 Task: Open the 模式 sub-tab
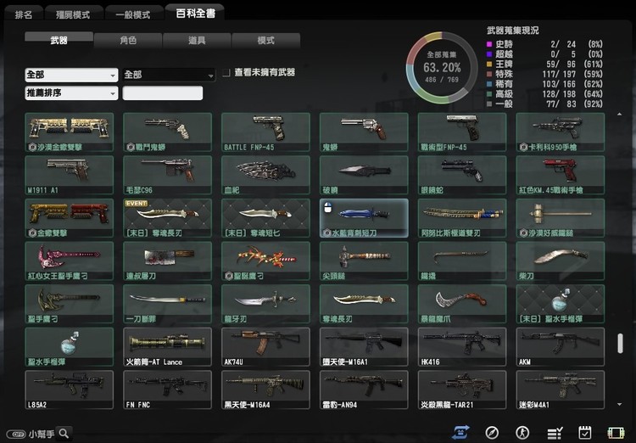(266, 40)
